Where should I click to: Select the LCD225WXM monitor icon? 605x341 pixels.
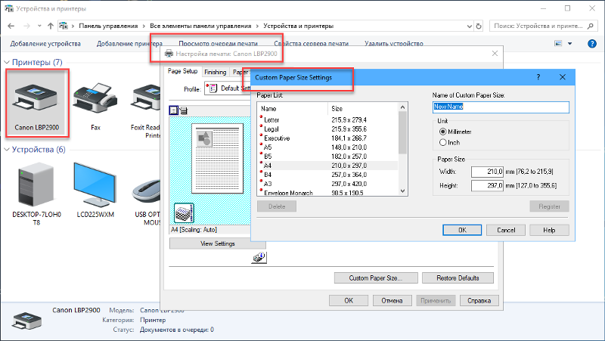(95, 184)
